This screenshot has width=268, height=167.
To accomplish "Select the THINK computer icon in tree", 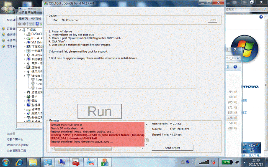I will (x=24, y=30).
